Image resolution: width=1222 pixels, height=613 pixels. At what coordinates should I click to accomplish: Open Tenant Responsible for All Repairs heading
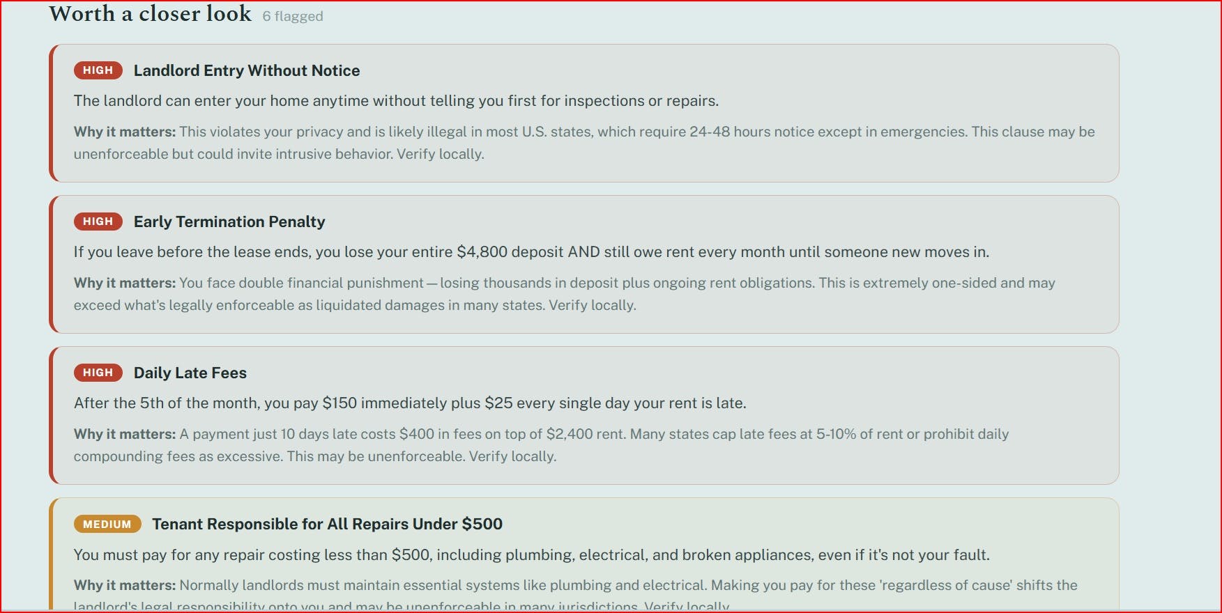tap(328, 524)
